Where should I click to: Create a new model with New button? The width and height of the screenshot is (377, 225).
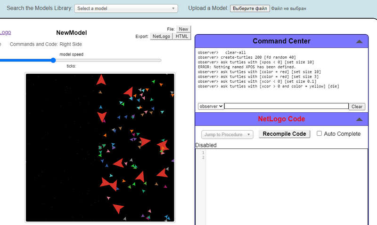click(x=183, y=29)
